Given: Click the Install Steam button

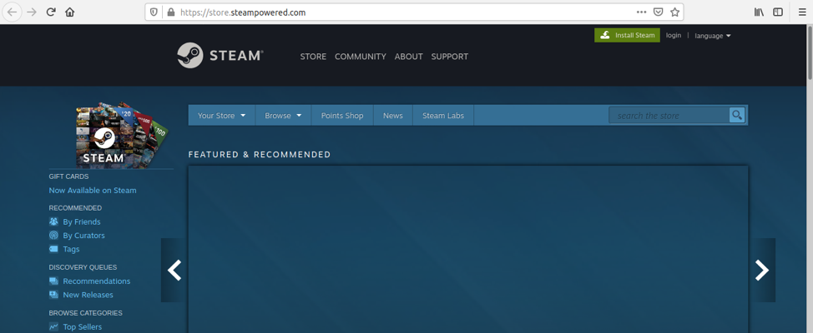Looking at the screenshot, I should pyautogui.click(x=627, y=35).
